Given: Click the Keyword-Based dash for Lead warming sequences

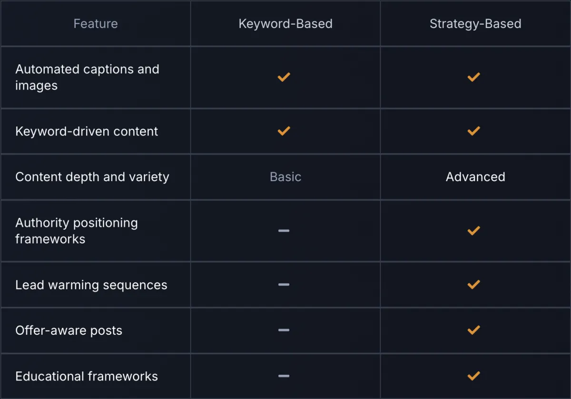Looking at the screenshot, I should (284, 284).
